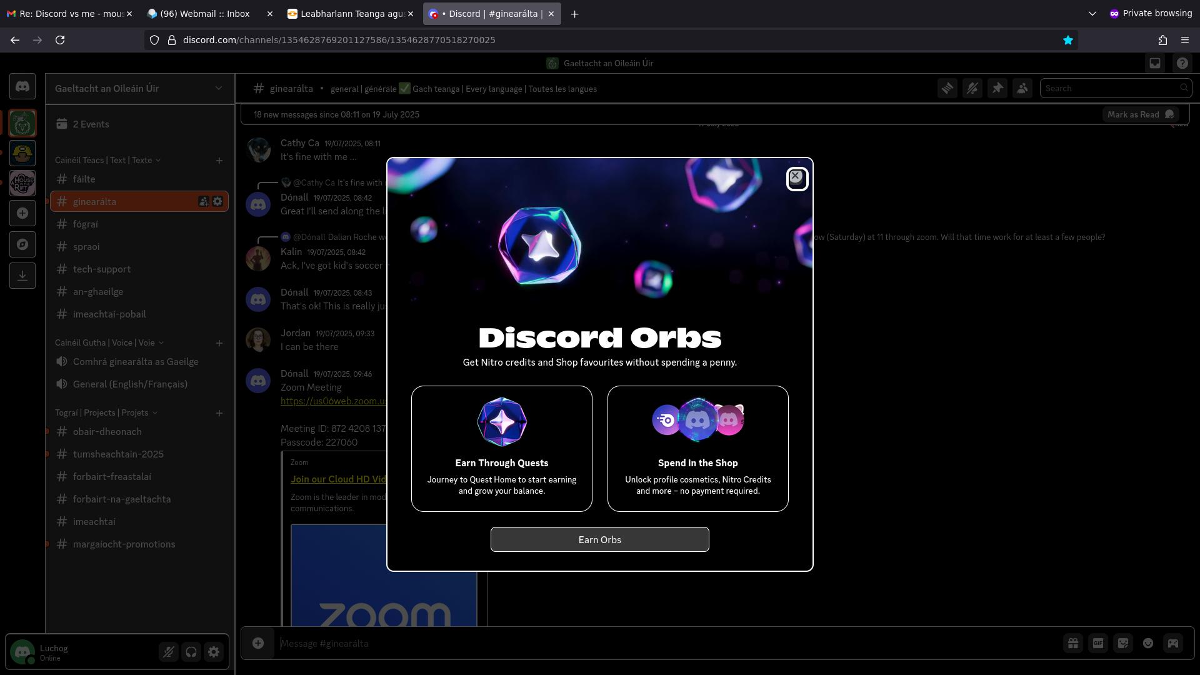Expand Gaeltacht an Oileáin Úir server menu
This screenshot has height=675, width=1200.
[x=139, y=89]
